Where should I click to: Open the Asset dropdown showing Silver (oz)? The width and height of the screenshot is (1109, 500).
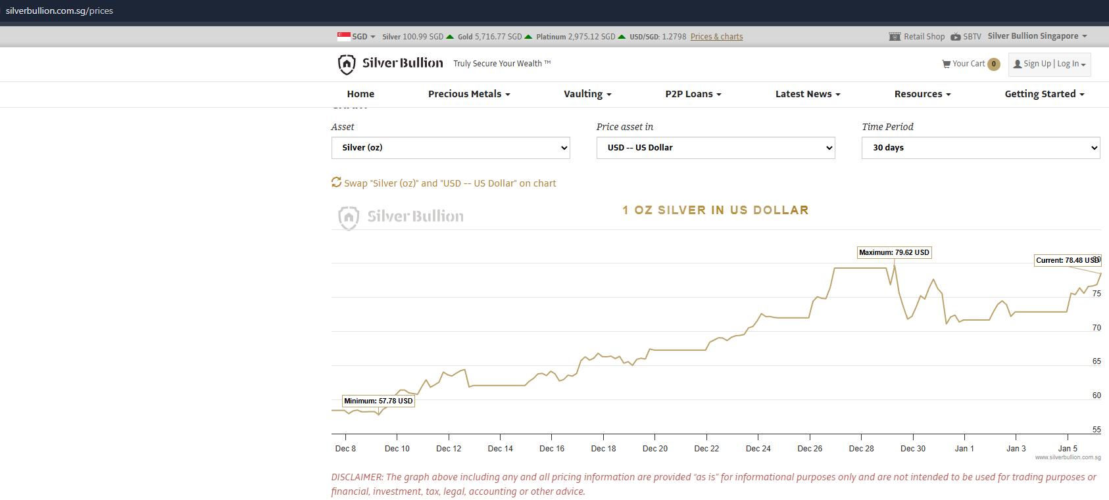click(451, 148)
